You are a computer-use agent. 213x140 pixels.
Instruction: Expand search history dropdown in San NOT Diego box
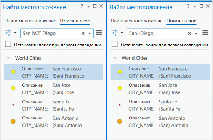pos(90,33)
